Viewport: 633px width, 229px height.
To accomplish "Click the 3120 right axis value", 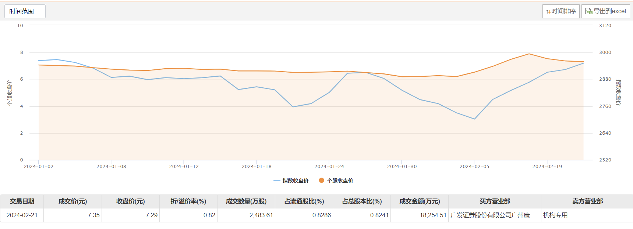I will click(605, 26).
